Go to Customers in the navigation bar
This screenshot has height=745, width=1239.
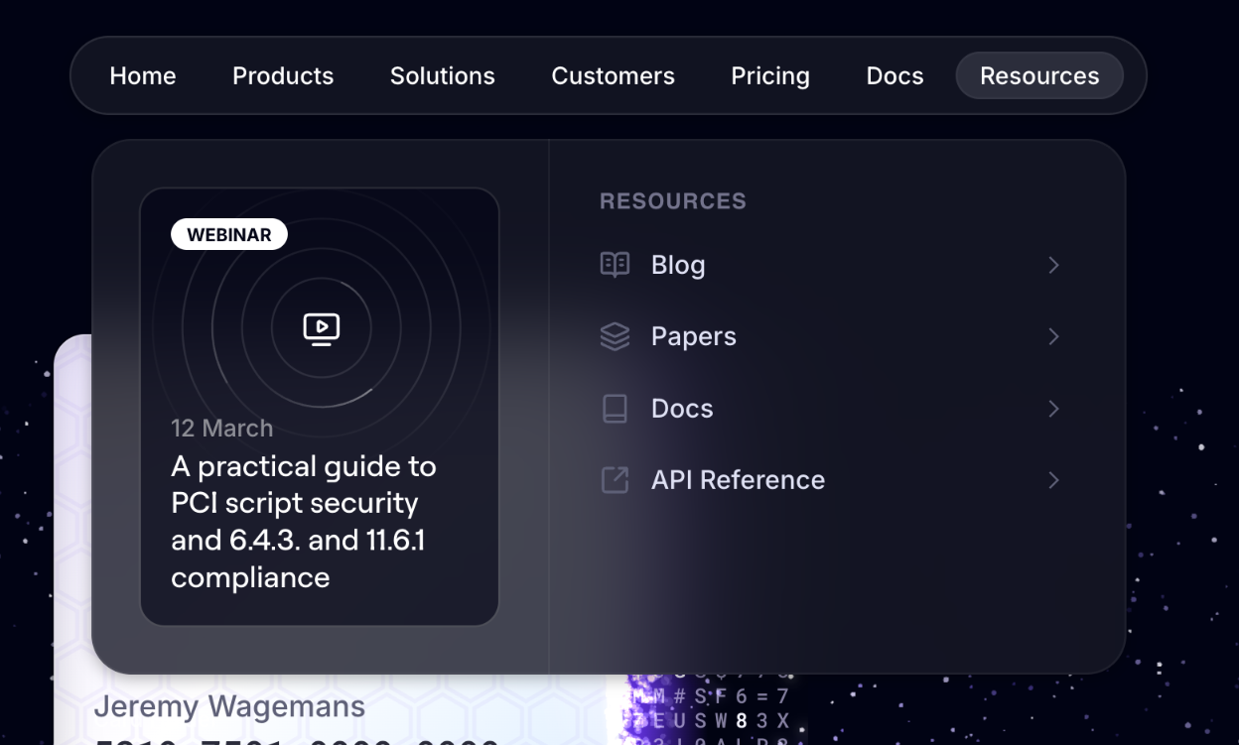coord(613,76)
